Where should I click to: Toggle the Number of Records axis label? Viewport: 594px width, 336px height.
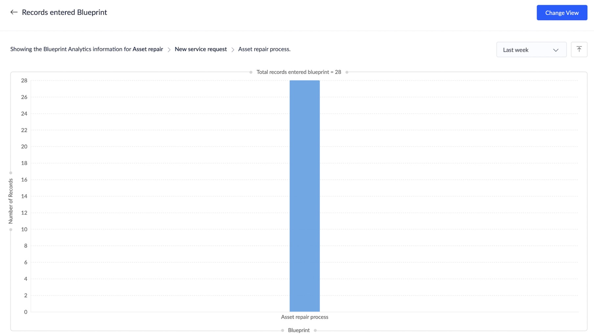tap(11, 201)
